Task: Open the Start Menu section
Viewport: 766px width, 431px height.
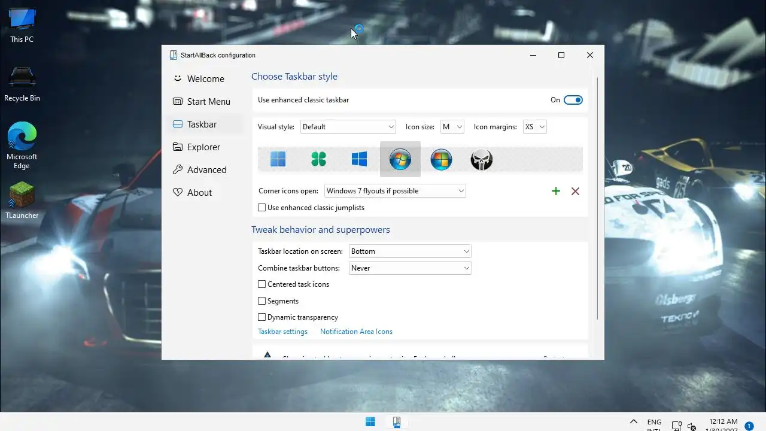Action: (205, 102)
